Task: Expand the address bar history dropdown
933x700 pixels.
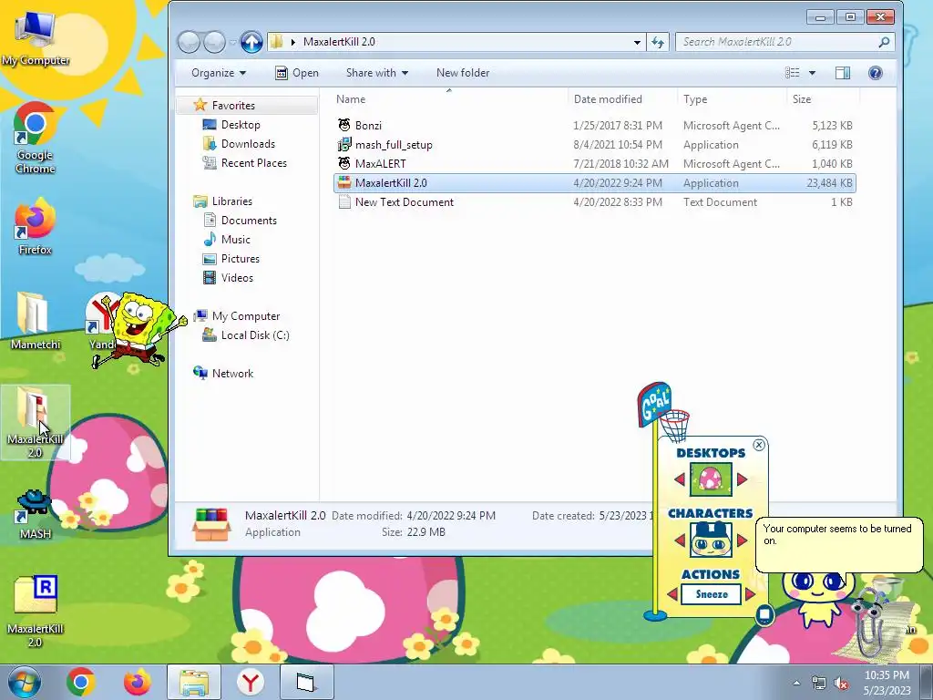Action: (x=637, y=42)
